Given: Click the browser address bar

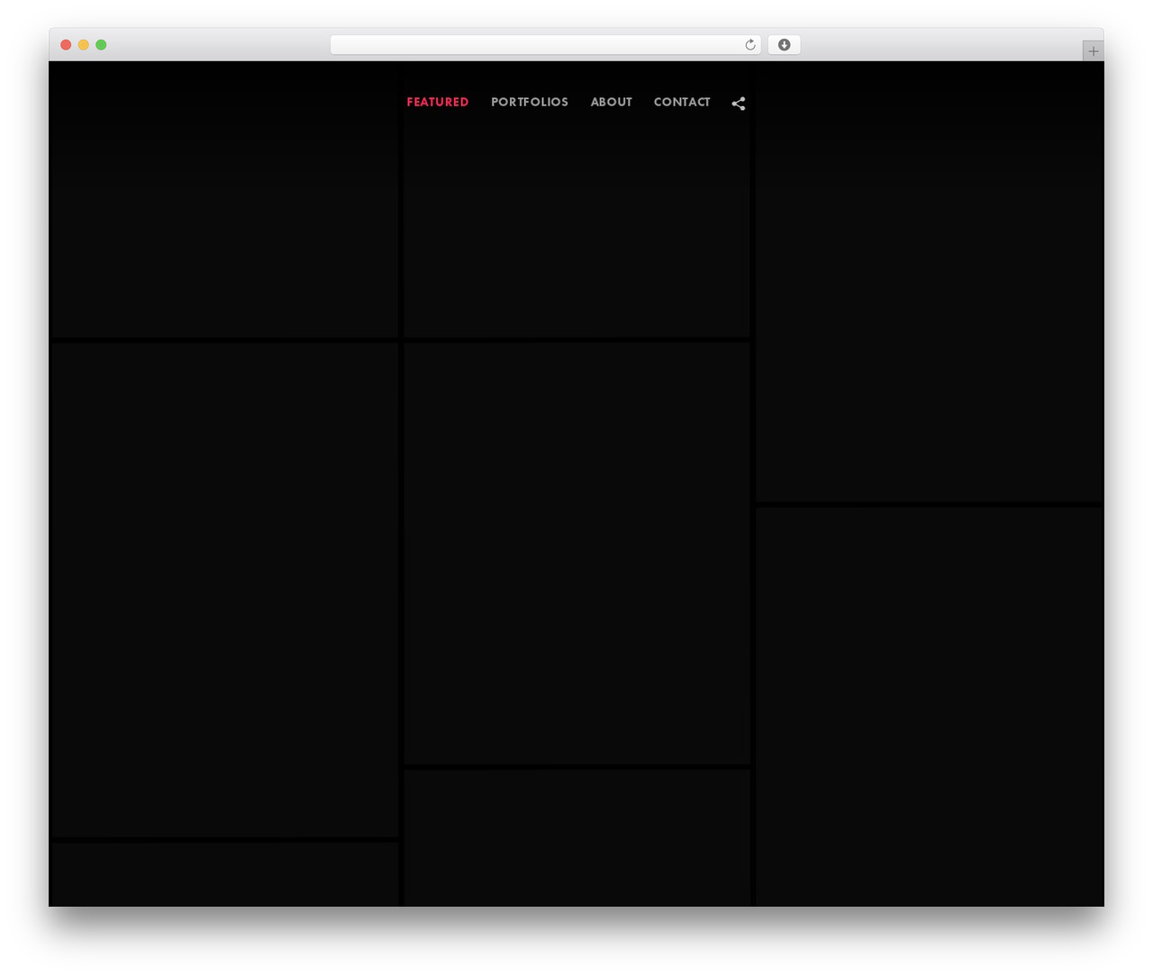Looking at the screenshot, I should (x=545, y=45).
